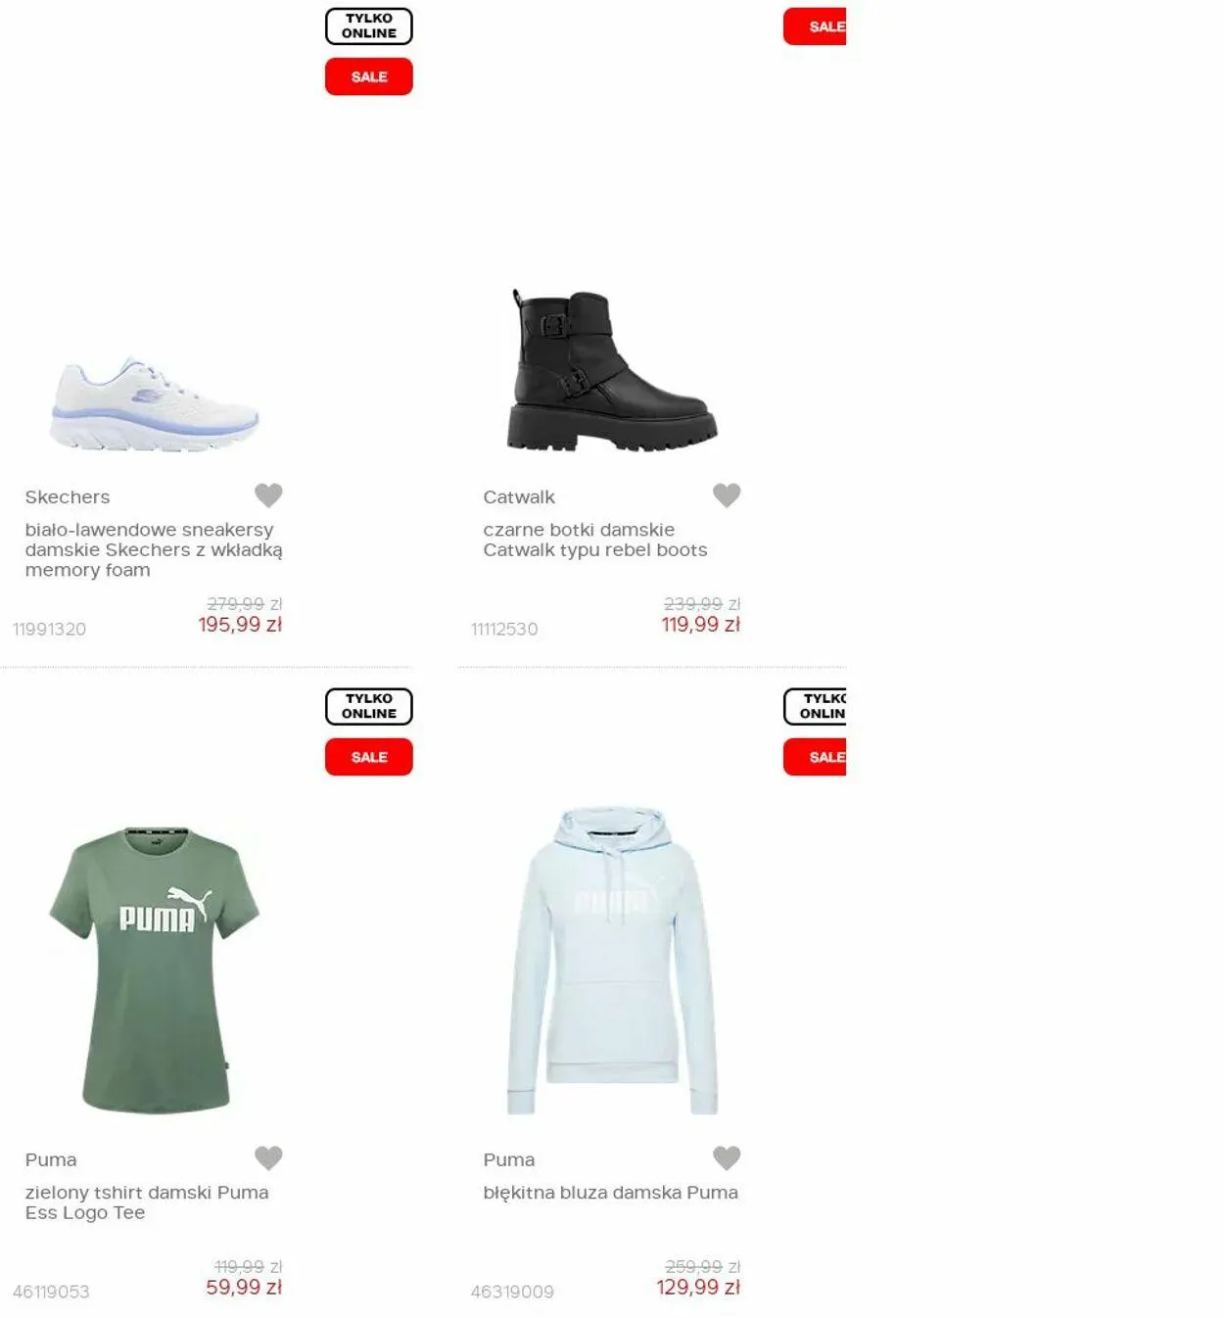Click the 119,99 zł Catwalk price
This screenshot has height=1318, width=1224.
point(700,625)
